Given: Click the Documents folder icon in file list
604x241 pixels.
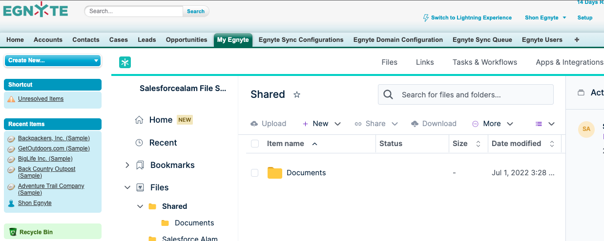Looking at the screenshot, I should tap(275, 173).
